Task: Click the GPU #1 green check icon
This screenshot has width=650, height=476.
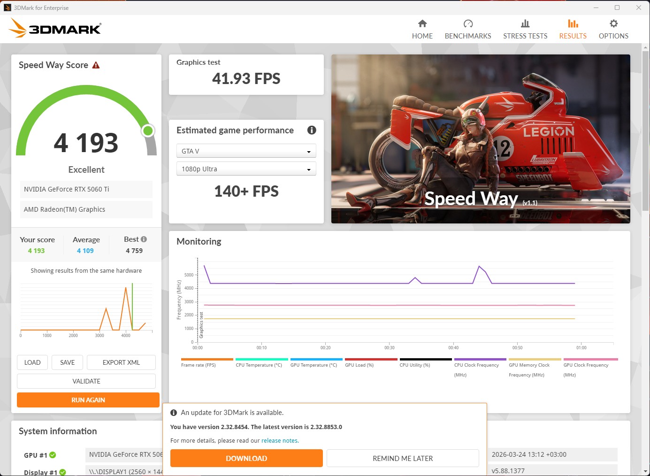Action: [x=53, y=455]
